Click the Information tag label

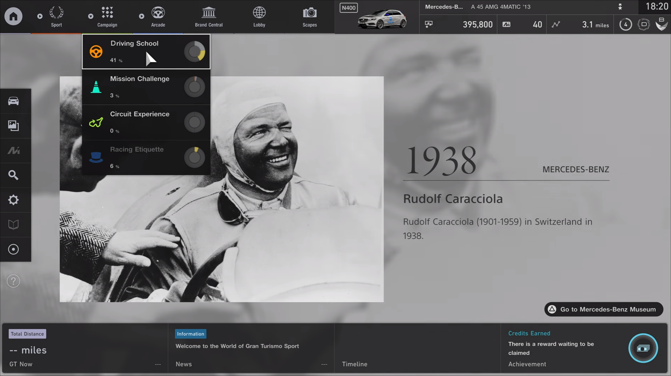[191, 334]
